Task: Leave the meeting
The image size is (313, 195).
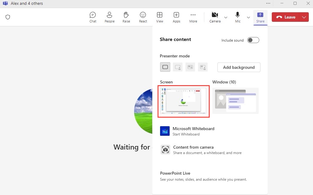Action: [x=286, y=17]
